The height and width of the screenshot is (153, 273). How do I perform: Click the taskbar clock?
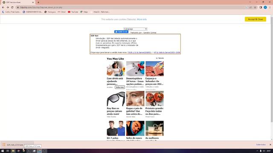[269, 151]
